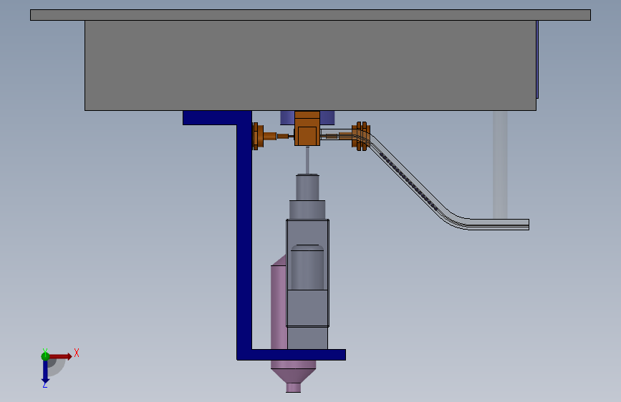Image resolution: width=621 pixels, height=402 pixels.
Task: Select the blue side strip on box's right edge
Action: click(x=537, y=59)
